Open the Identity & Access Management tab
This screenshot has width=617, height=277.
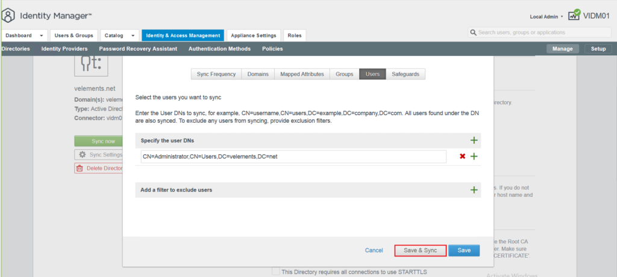[x=183, y=36]
